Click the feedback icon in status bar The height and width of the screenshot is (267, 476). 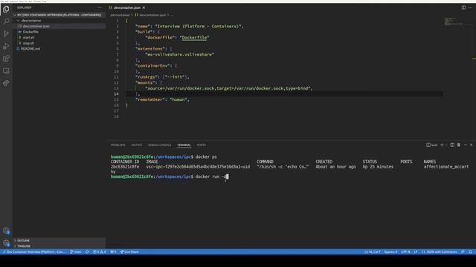click(463, 252)
